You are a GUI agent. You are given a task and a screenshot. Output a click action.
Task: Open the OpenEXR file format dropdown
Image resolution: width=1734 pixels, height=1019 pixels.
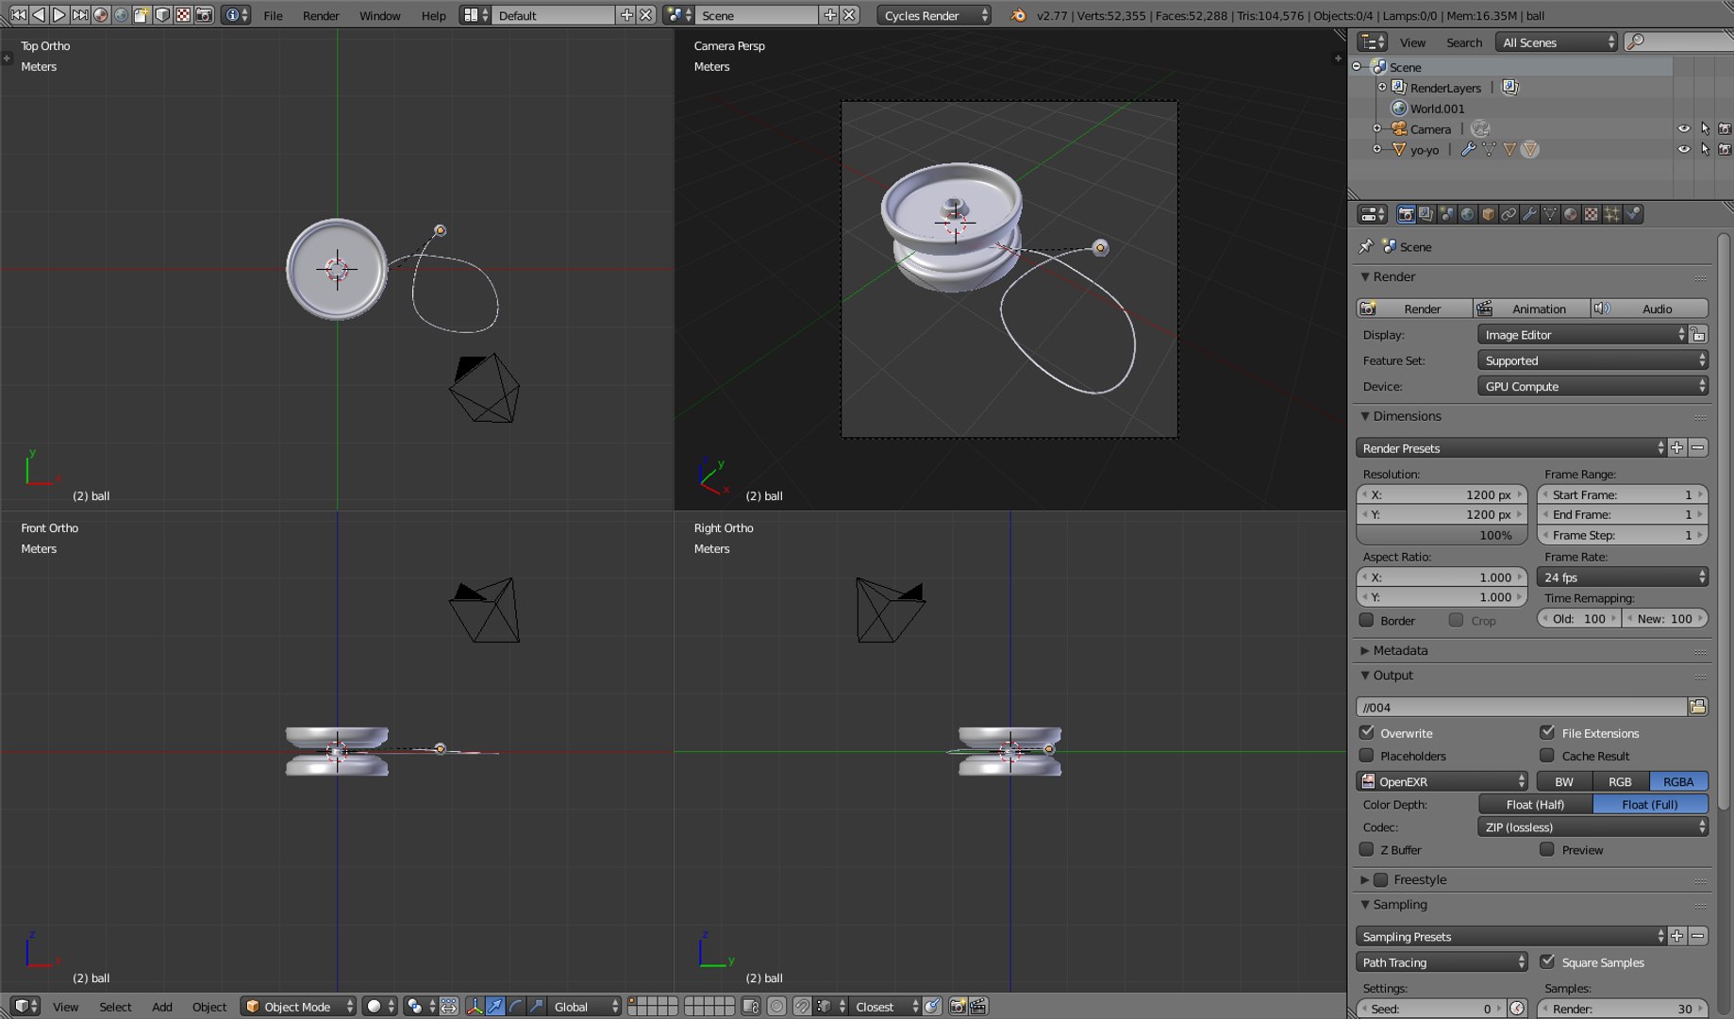(1442, 781)
